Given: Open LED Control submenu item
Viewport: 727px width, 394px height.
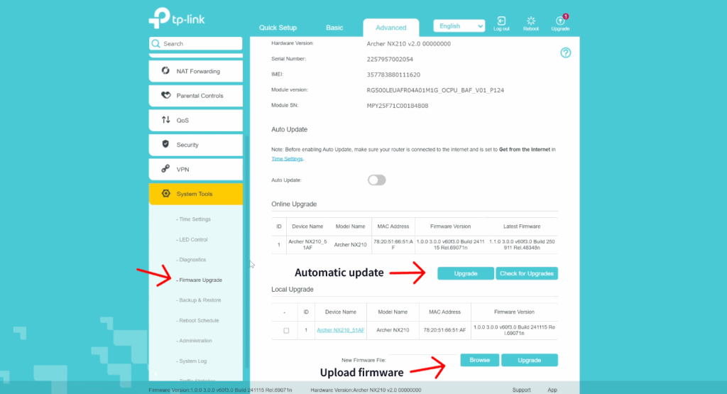Looking at the screenshot, I should [192, 240].
